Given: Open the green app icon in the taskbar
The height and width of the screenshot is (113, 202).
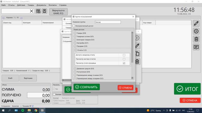Looking at the screenshot, I should [x=23, y=110].
